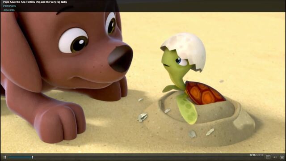
Task: Pause the video with the pause button
Action: (x=5, y=157)
